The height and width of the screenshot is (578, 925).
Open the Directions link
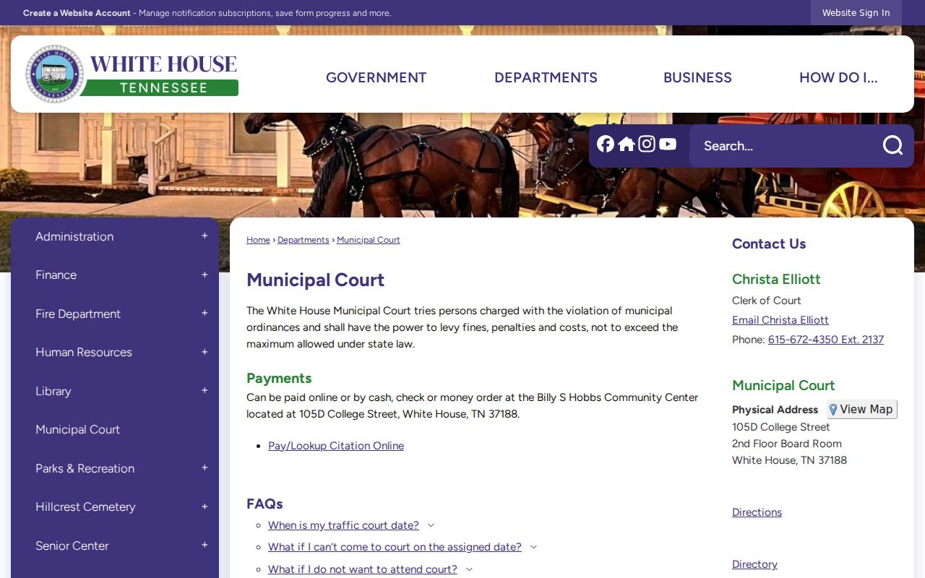pyautogui.click(x=757, y=512)
